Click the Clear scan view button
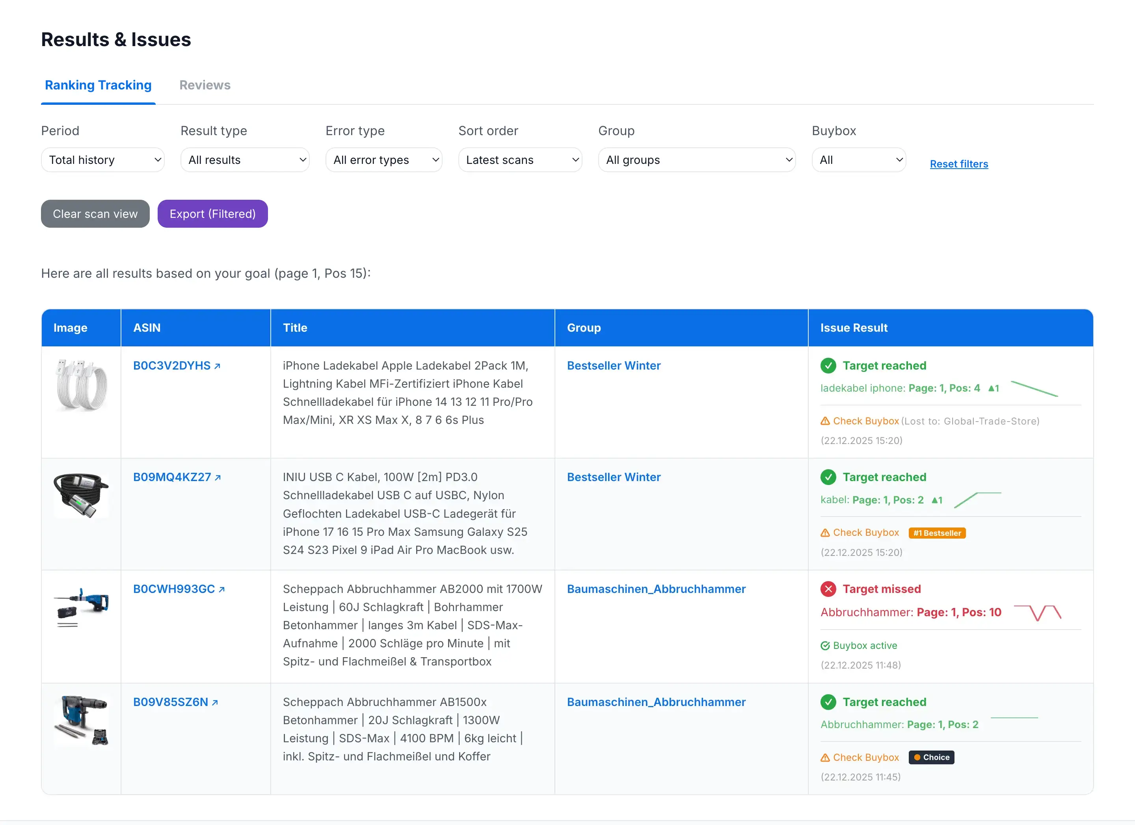Viewport: 1135px width, 825px height. [95, 214]
